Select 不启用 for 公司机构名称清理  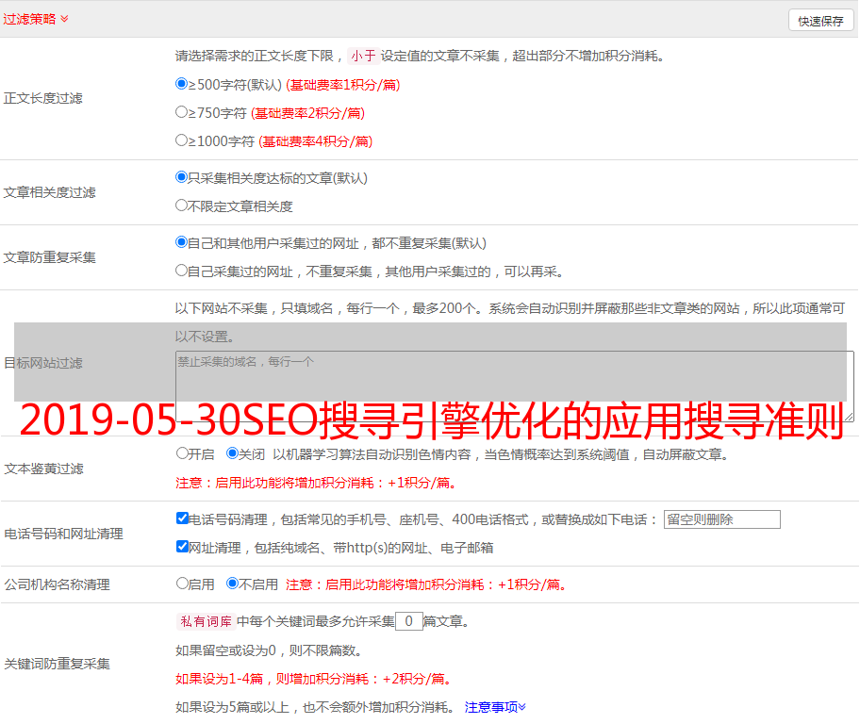point(233,584)
